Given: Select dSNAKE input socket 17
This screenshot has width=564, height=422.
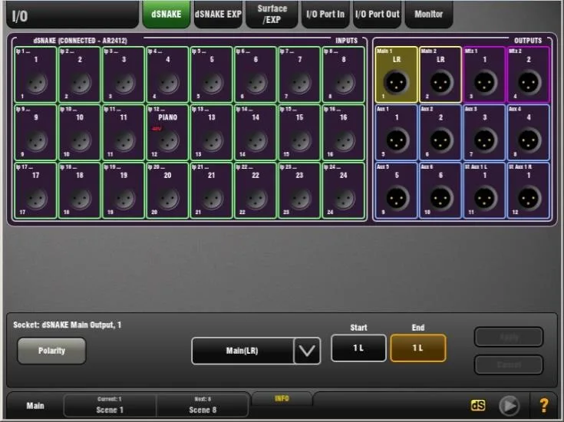Looking at the screenshot, I should (35, 190).
